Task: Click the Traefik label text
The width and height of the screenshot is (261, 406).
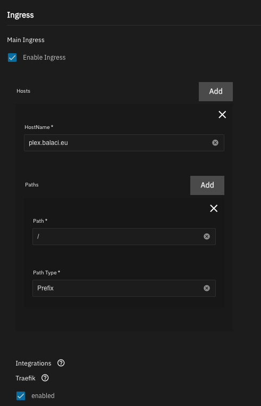Action: tap(26, 378)
